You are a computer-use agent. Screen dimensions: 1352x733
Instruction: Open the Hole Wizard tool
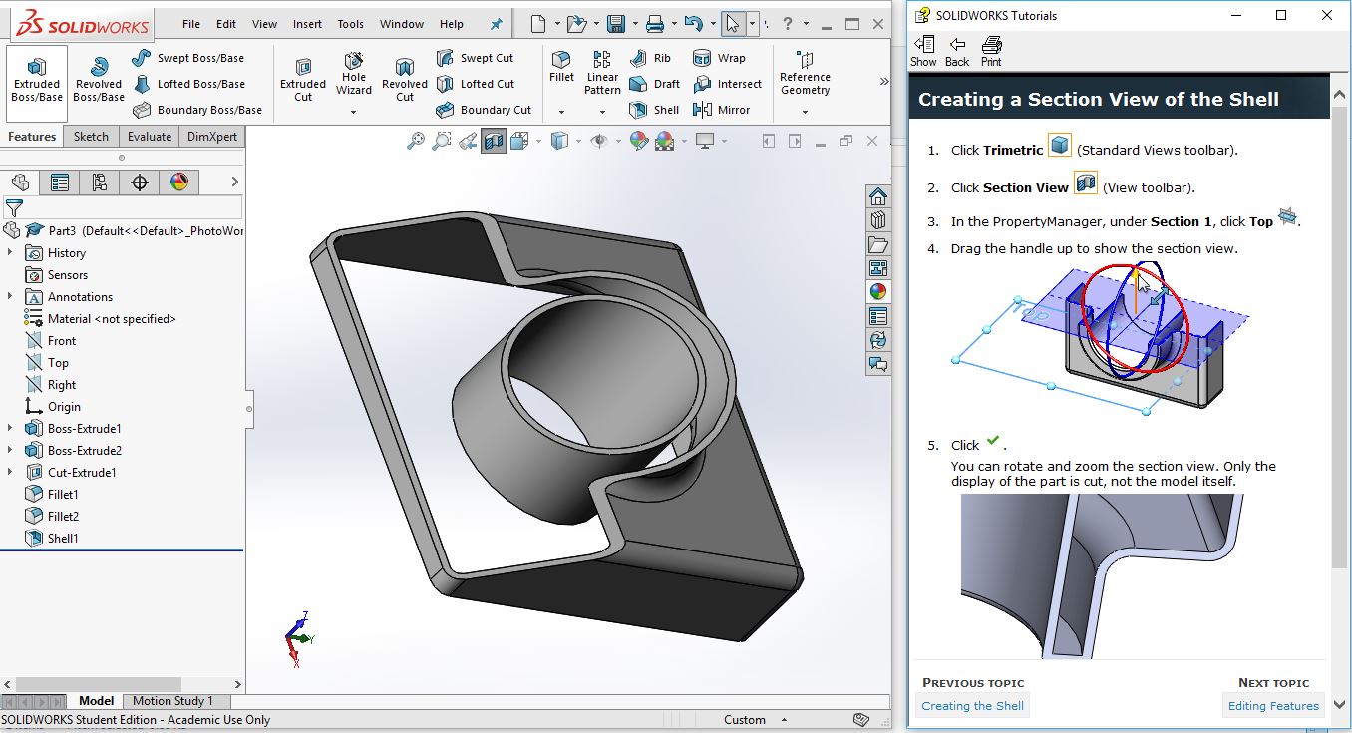(354, 75)
